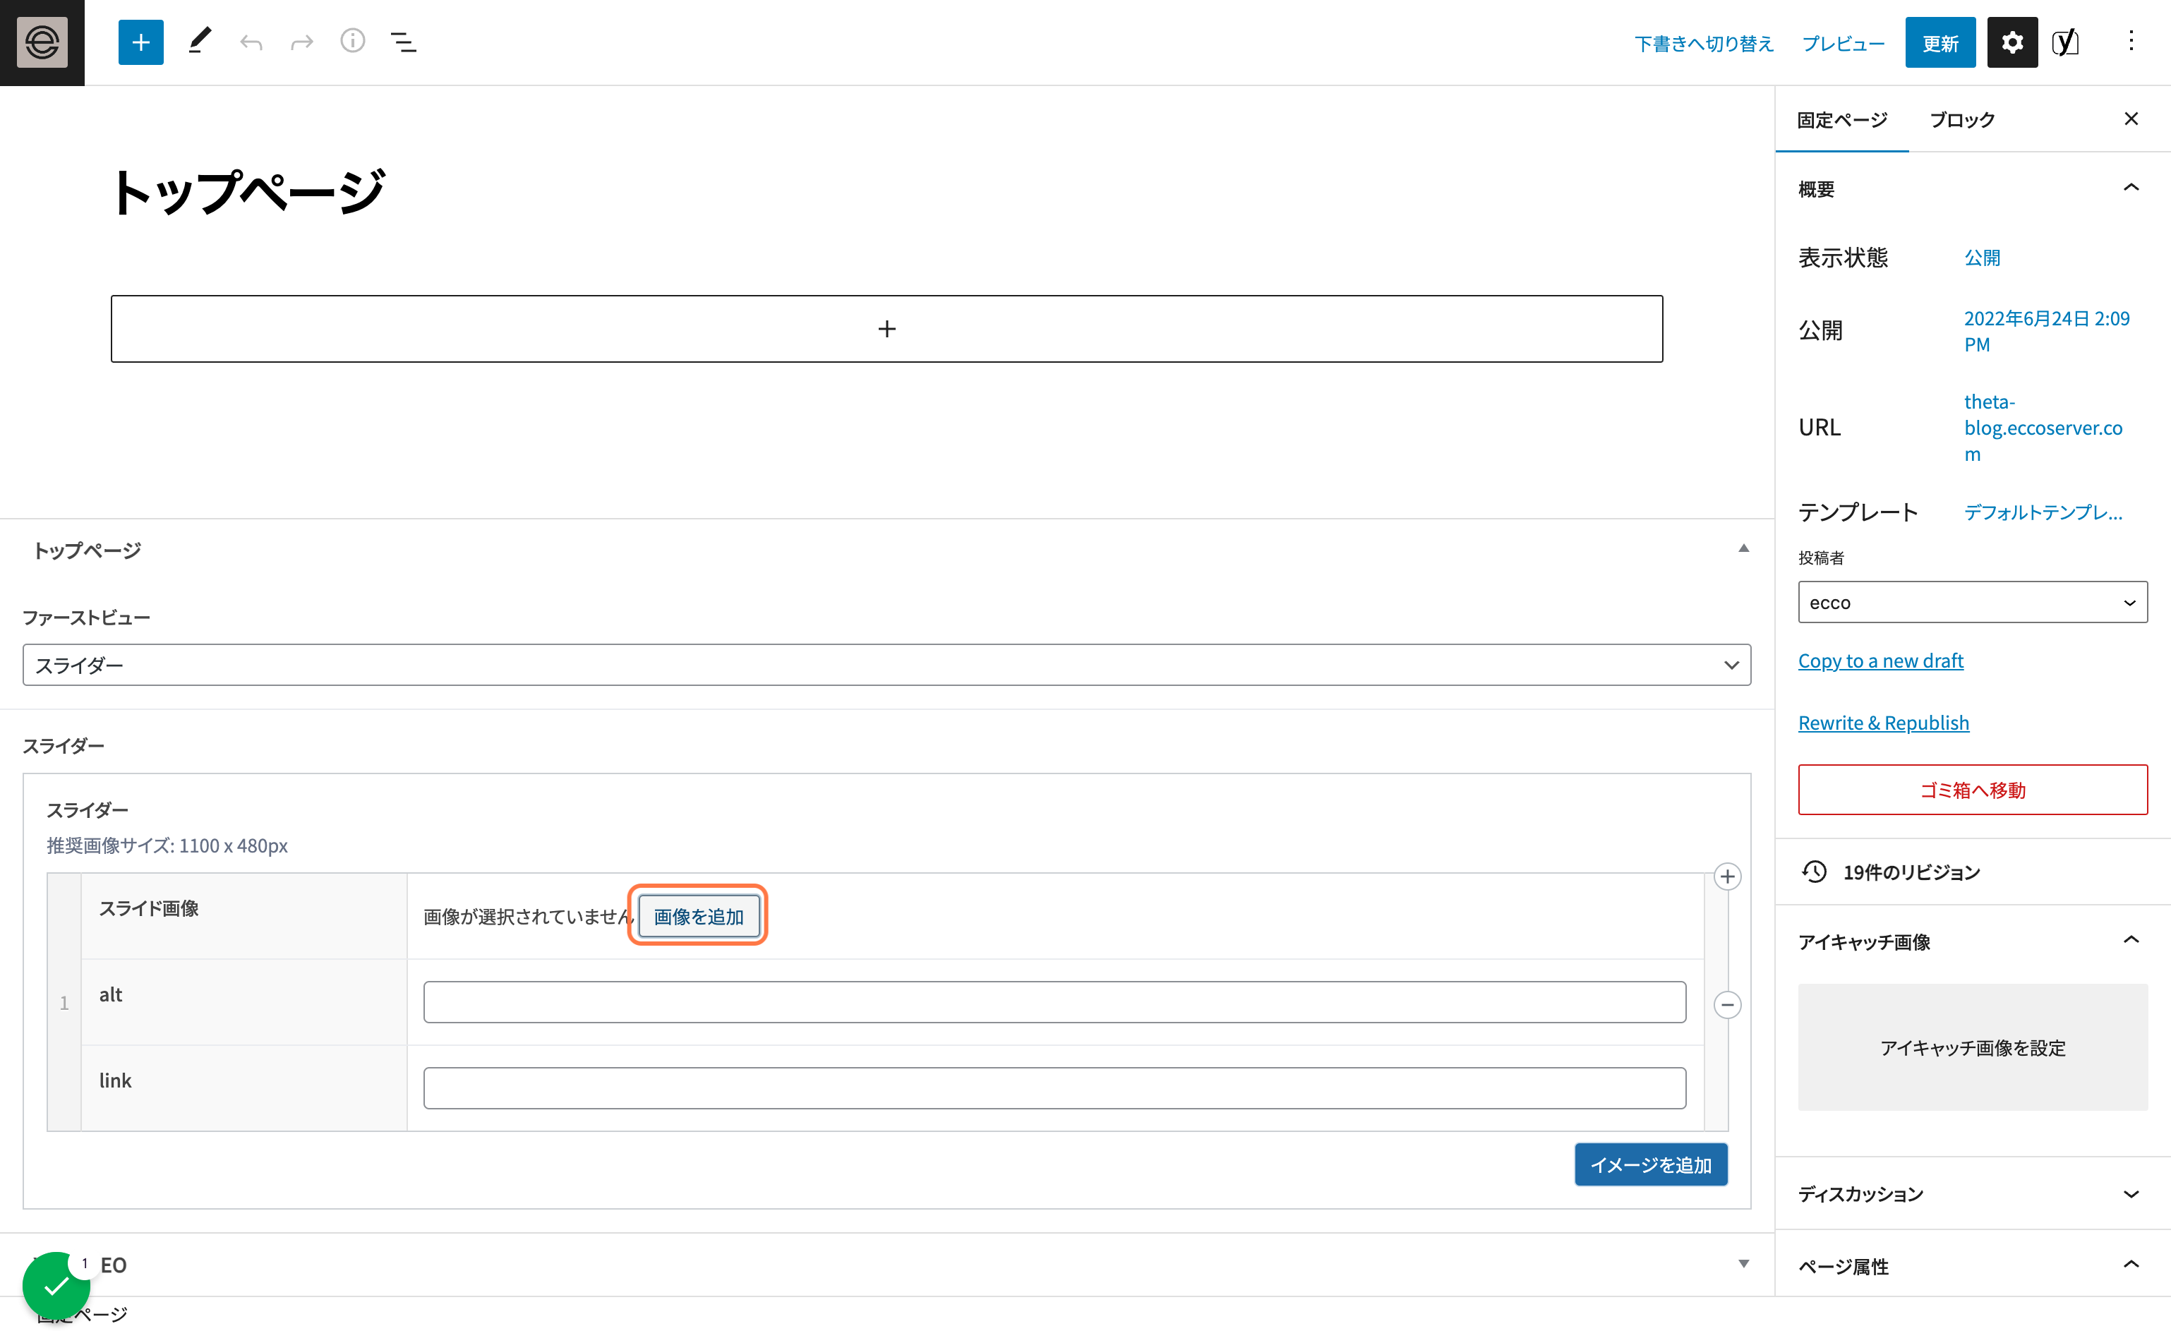Redo the last change
The width and height of the screenshot is (2171, 1331).
click(302, 42)
